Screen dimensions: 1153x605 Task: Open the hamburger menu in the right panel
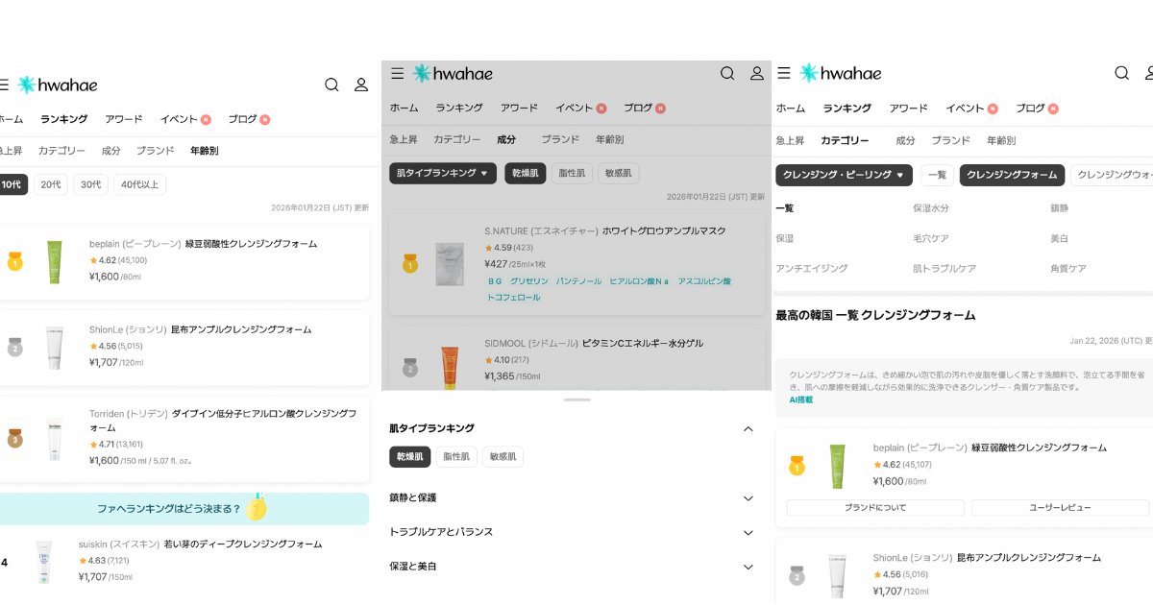pyautogui.click(x=783, y=73)
